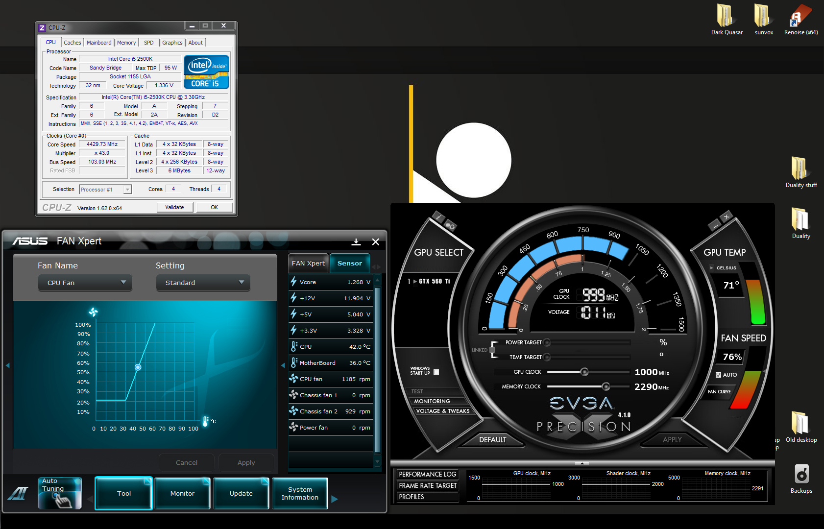Click the fan icon above the fan curve
Screen dimensions: 824x529
point(93,312)
